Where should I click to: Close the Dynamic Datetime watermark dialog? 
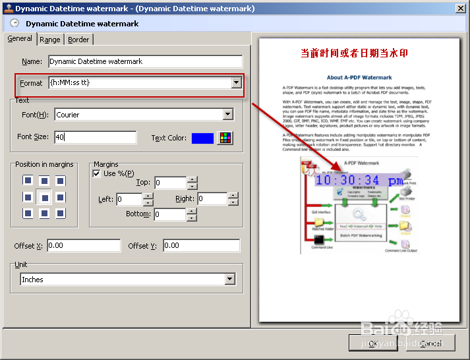[460, 9]
